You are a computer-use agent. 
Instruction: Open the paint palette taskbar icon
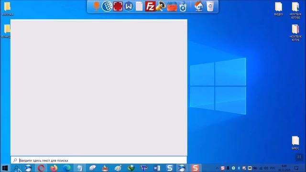click(x=118, y=168)
